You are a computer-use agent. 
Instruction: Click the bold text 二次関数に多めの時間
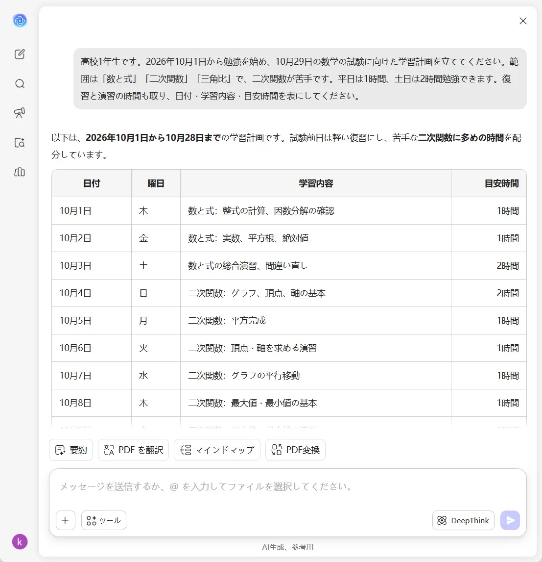pos(461,138)
